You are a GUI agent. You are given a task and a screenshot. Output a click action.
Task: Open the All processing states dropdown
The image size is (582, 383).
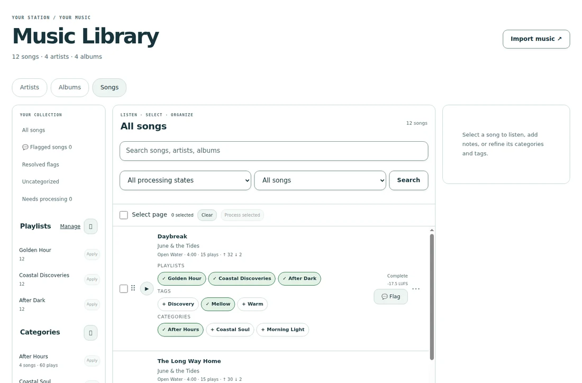coord(185,180)
